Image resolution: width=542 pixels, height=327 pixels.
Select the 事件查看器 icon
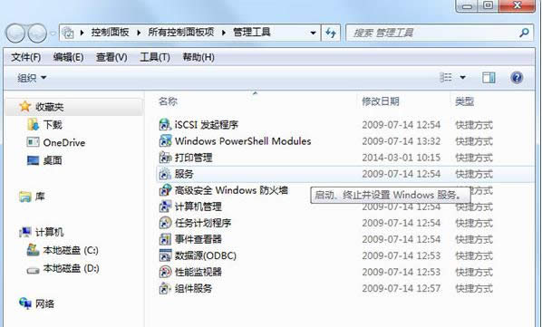[165, 239]
